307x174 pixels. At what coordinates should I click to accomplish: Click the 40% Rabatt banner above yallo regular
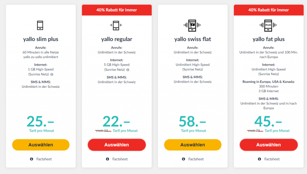[117, 10]
